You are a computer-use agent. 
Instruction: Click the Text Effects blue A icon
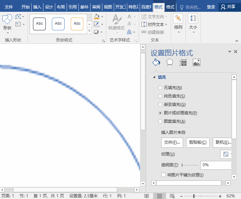(x=129, y=32)
